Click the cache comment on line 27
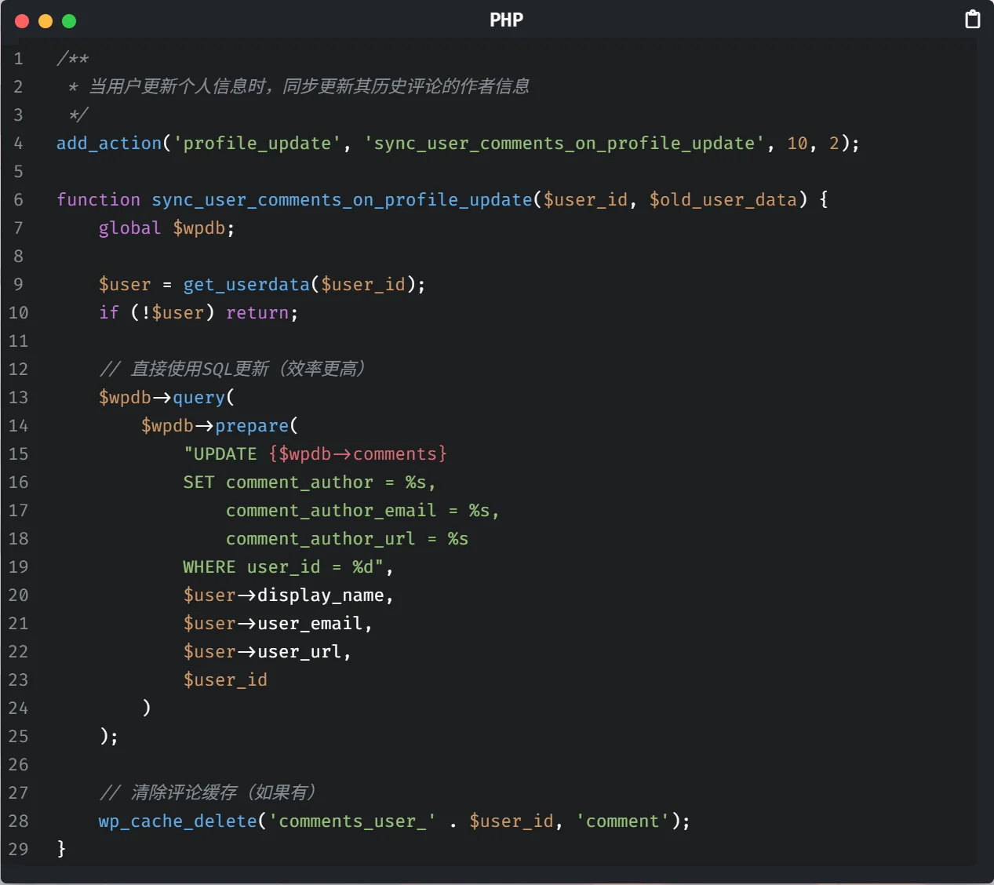Viewport: 994px width, 885px height. [x=207, y=792]
